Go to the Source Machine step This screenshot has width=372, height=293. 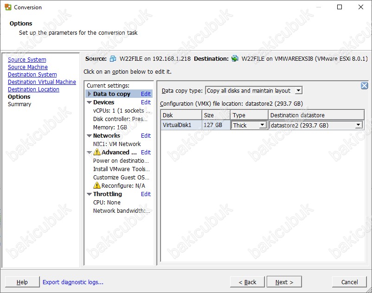coord(28,67)
